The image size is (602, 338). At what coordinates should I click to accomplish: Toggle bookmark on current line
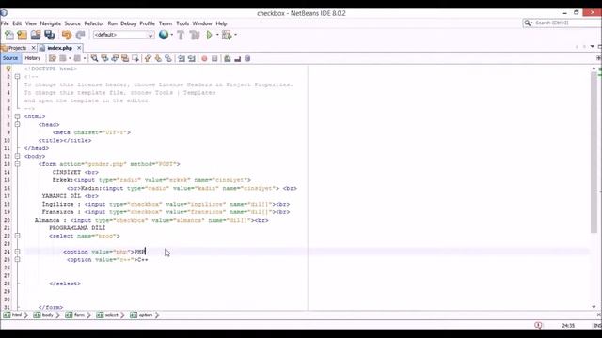(168, 58)
